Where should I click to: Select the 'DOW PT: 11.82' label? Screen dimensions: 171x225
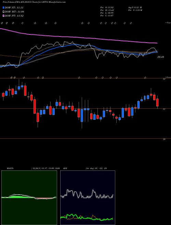tap(14, 16)
